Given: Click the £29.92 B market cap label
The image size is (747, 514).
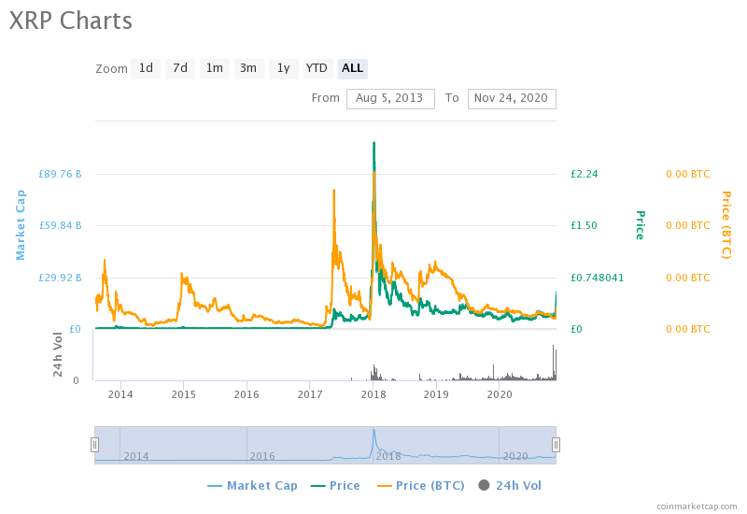Looking at the screenshot, I should tap(60, 278).
